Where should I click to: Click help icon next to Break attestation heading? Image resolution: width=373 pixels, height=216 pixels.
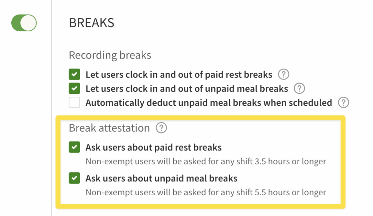click(161, 128)
